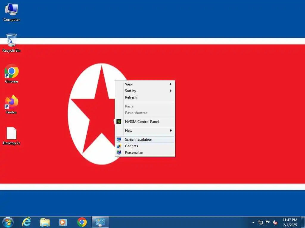This screenshot has height=228, width=305.
Task: Click the active Control Panel taskbar button
Action: [x=100, y=222]
